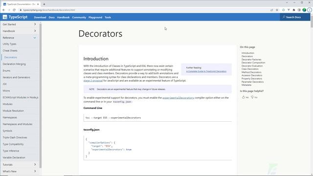
Task: Toggle the browser side panel icon
Action: click(x=299, y=10)
